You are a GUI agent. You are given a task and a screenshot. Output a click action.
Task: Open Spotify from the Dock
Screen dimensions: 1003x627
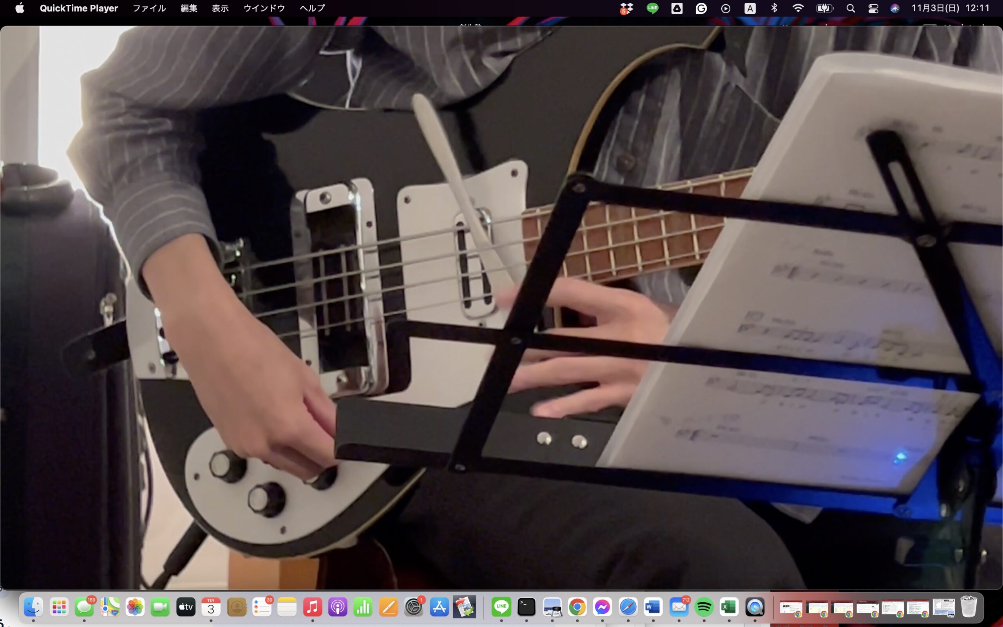pos(704,607)
